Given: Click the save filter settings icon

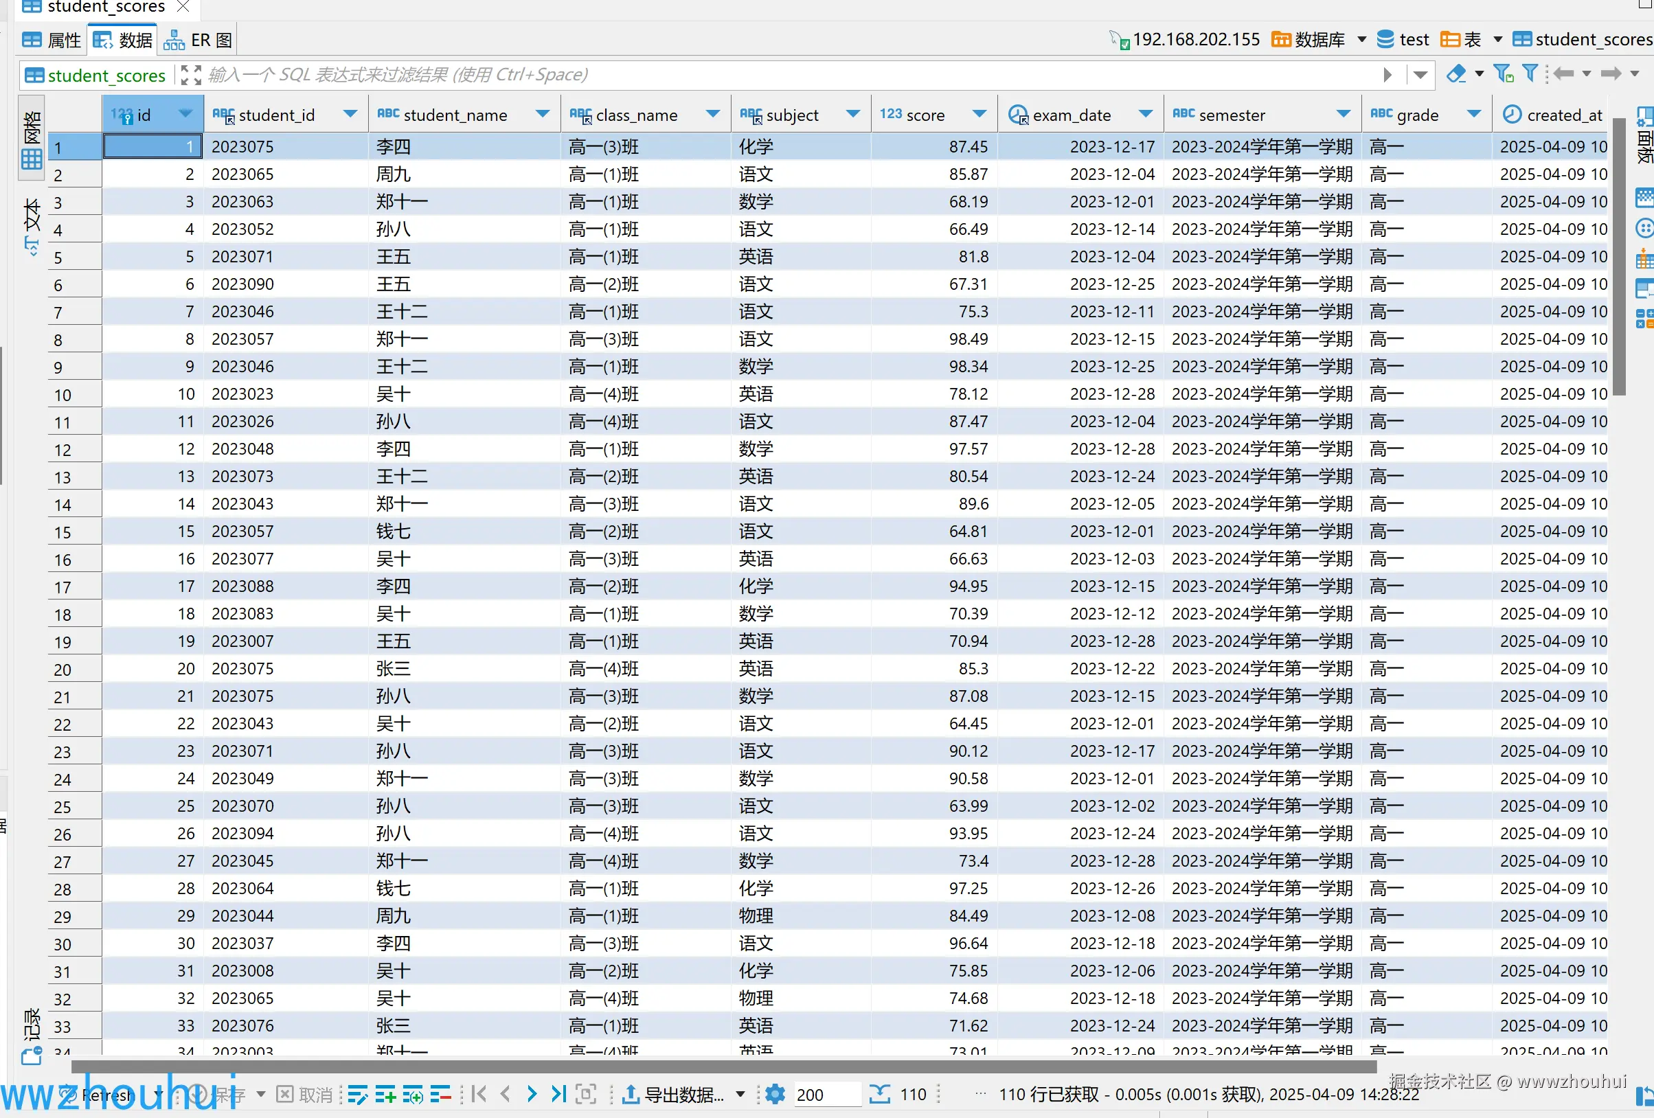Looking at the screenshot, I should pyautogui.click(x=1503, y=74).
